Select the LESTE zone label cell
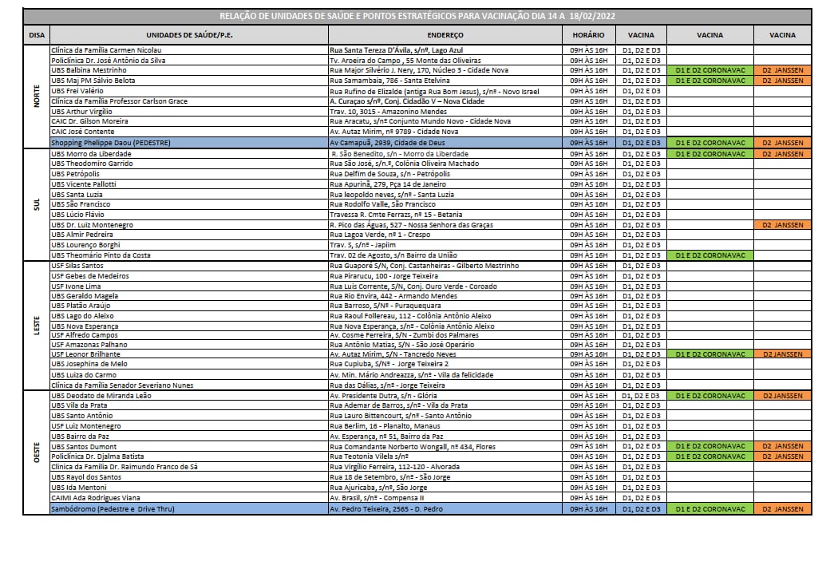The width and height of the screenshot is (834, 565). pos(37,326)
